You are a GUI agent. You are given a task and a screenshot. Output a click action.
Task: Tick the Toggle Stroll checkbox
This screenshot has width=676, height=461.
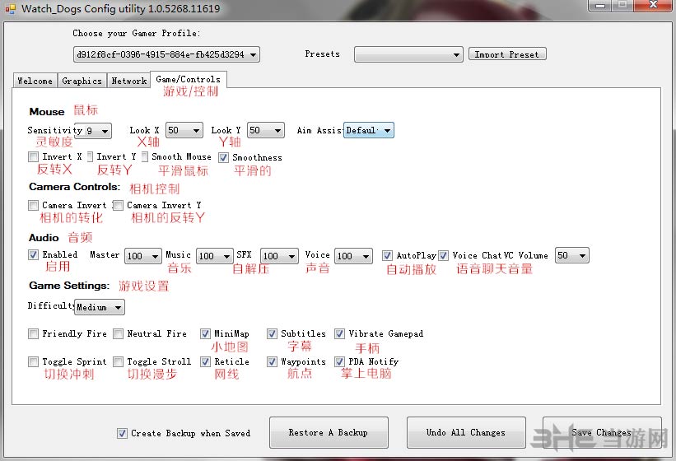(118, 361)
